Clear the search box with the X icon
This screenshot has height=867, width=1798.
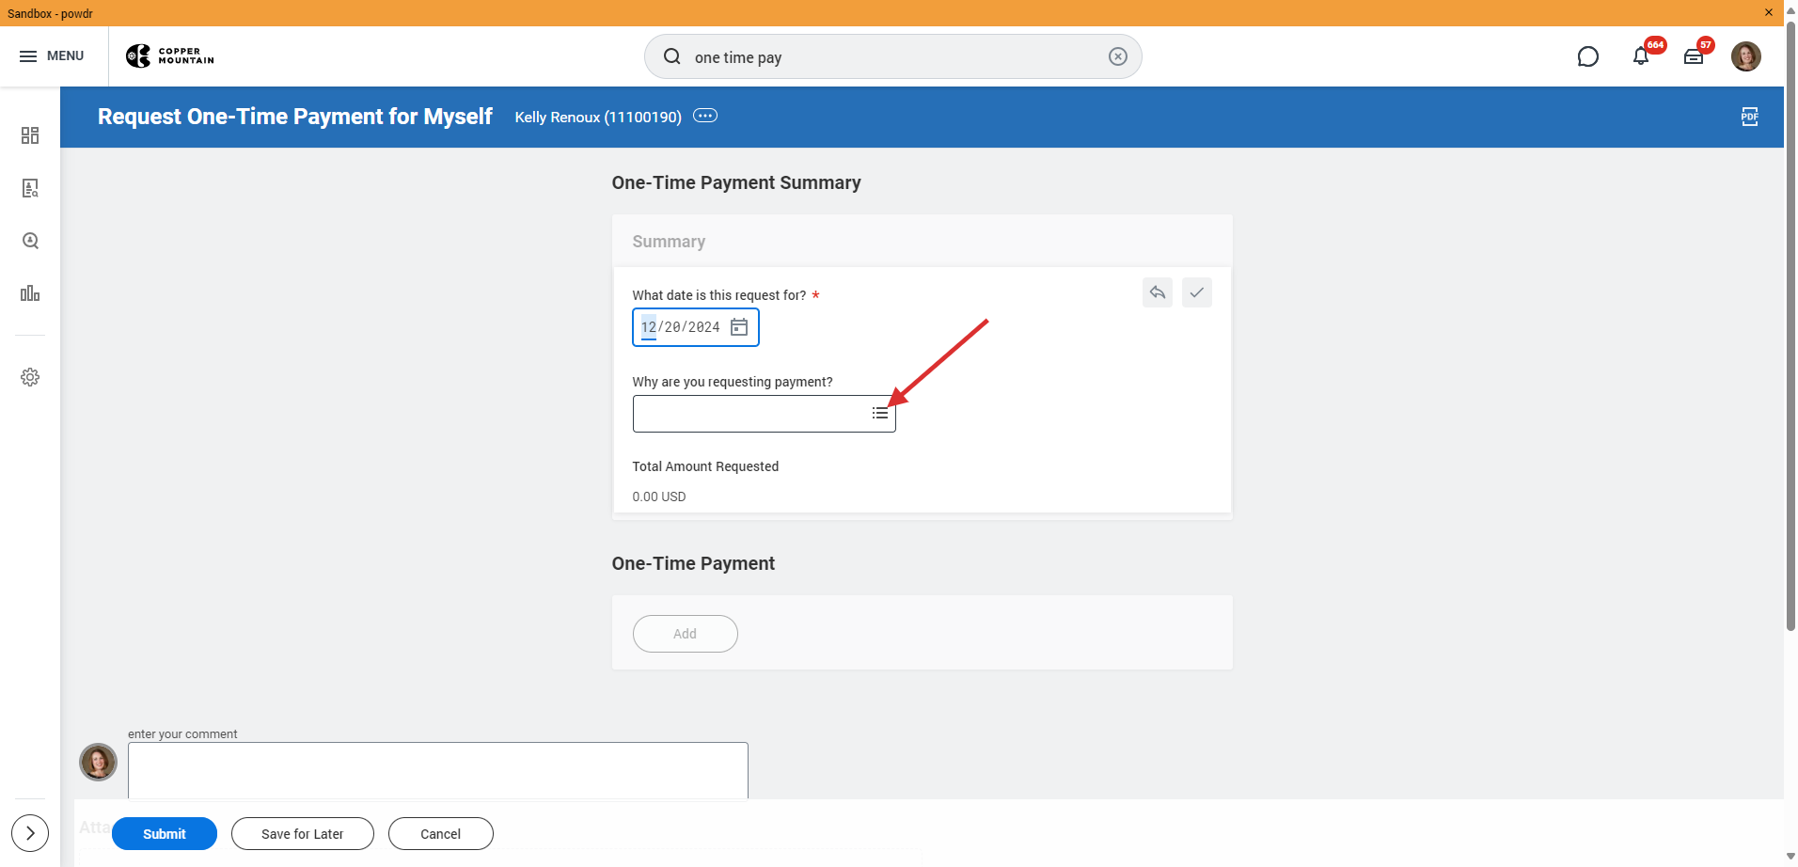(1117, 56)
